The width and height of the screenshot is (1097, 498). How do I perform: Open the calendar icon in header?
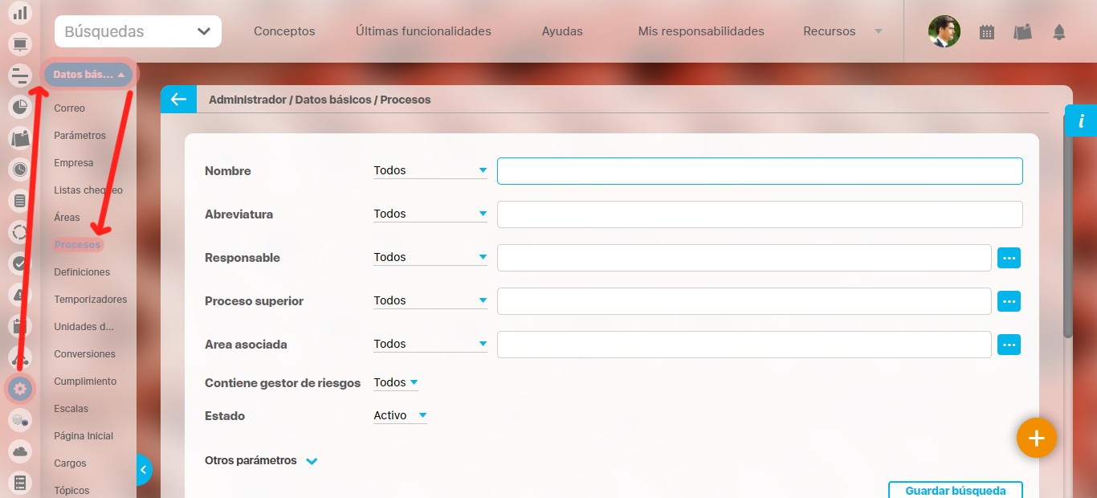[x=987, y=32]
